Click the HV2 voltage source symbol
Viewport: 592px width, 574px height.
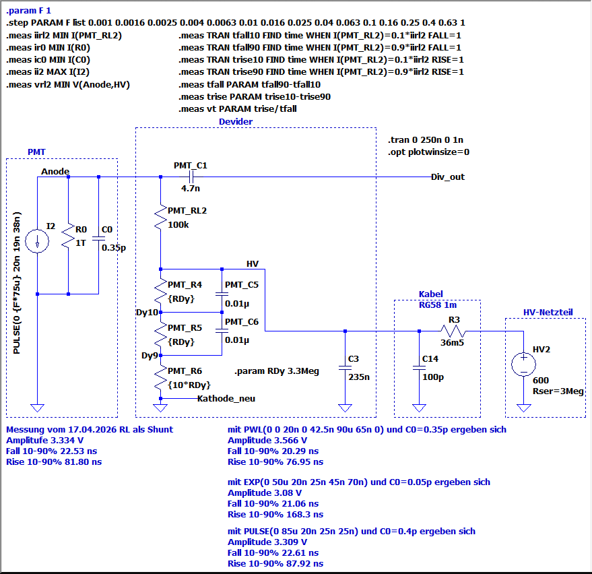pos(523,364)
